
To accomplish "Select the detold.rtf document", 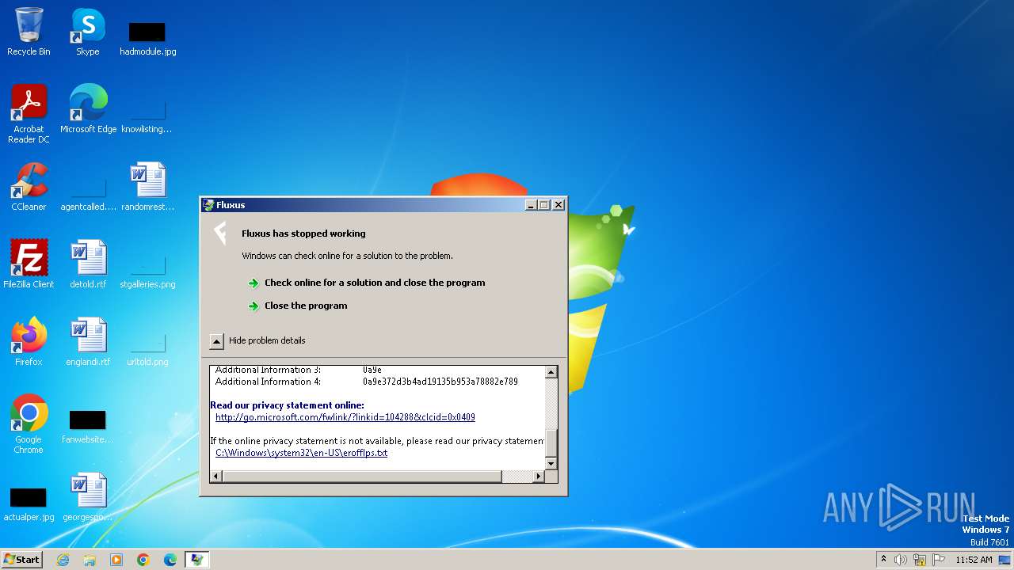I will pyautogui.click(x=88, y=264).
